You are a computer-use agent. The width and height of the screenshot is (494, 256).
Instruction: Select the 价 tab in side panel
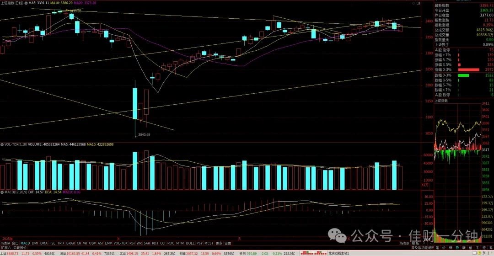pyautogui.click(x=444, y=248)
